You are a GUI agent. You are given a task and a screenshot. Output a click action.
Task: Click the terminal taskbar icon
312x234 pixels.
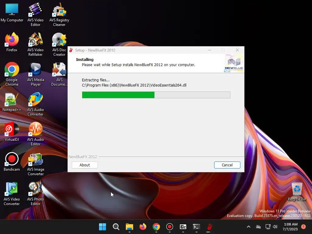click(196, 227)
